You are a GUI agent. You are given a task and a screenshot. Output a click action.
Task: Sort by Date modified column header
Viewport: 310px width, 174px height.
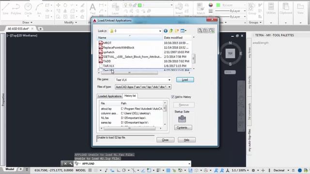tap(177, 38)
